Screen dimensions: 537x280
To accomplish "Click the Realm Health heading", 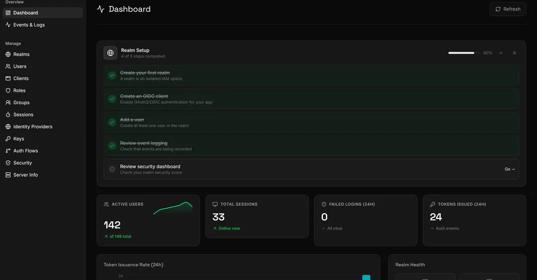I will point(410,265).
